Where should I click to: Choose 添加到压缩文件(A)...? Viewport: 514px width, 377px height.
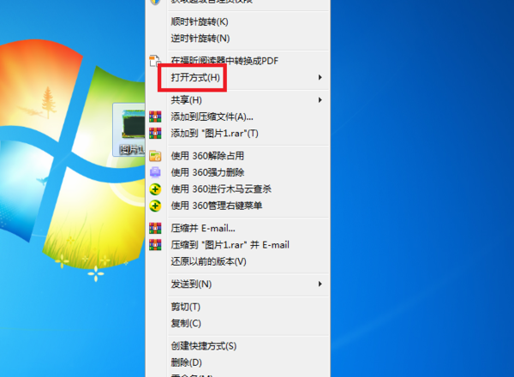point(212,117)
